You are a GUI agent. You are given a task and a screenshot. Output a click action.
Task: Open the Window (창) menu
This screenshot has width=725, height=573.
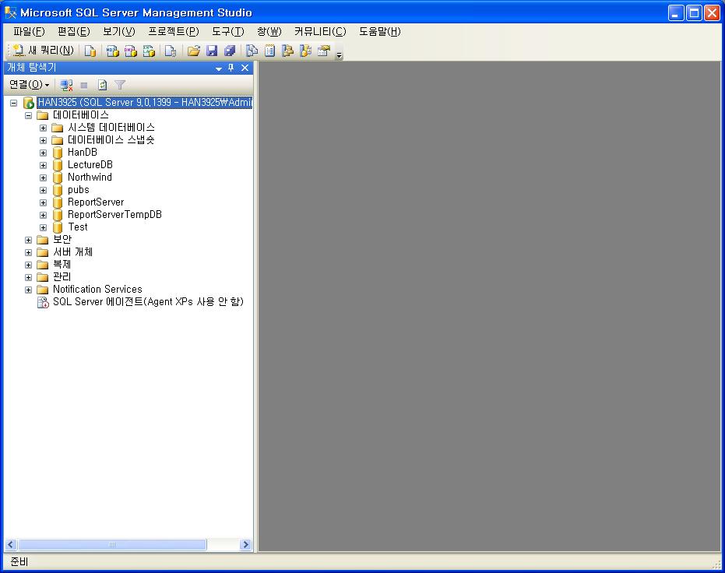point(269,31)
